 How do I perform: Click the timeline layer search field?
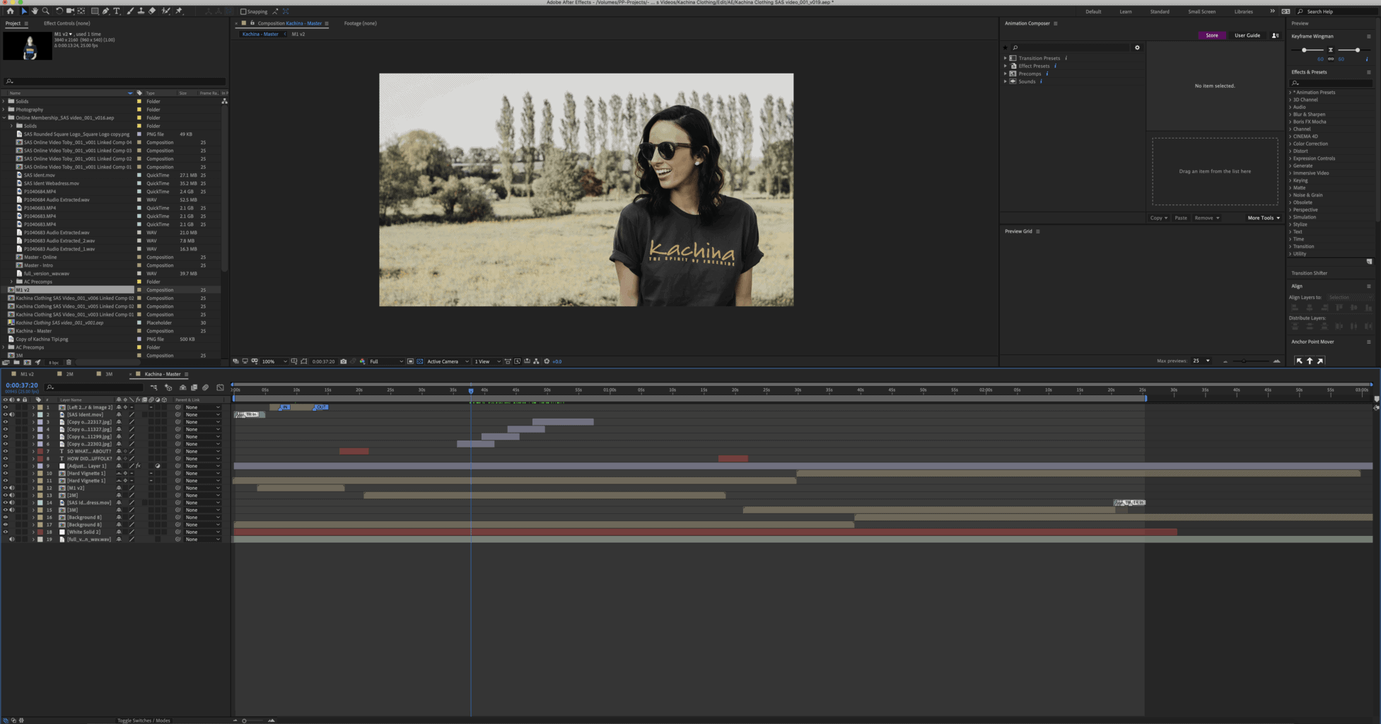[95, 387]
